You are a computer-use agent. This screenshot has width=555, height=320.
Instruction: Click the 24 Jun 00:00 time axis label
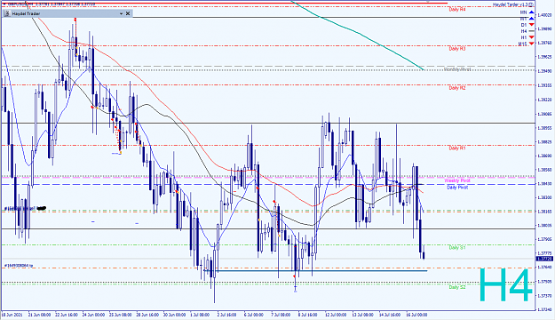click(x=93, y=315)
